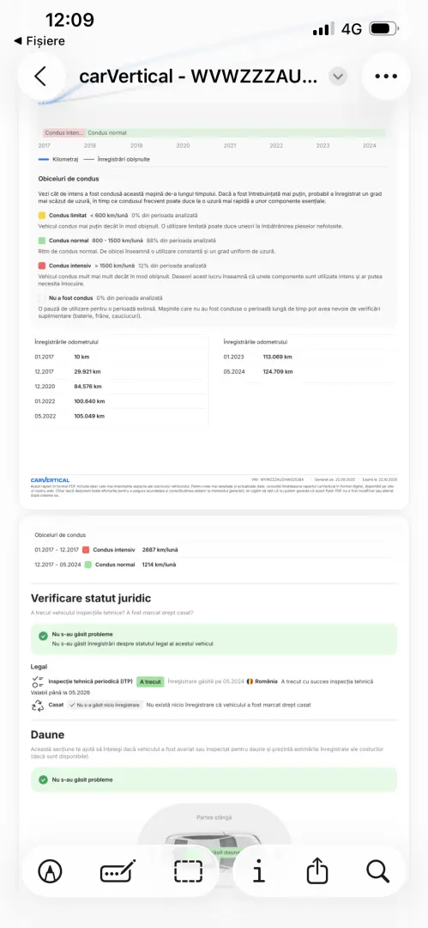
Task: Expand the document title dropdown chevron
Action: pyautogui.click(x=338, y=76)
